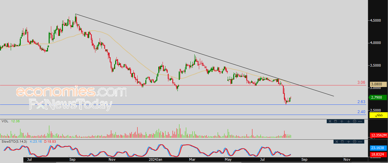
Task: Click the Nov label at the timeline end
Action: click(346, 159)
